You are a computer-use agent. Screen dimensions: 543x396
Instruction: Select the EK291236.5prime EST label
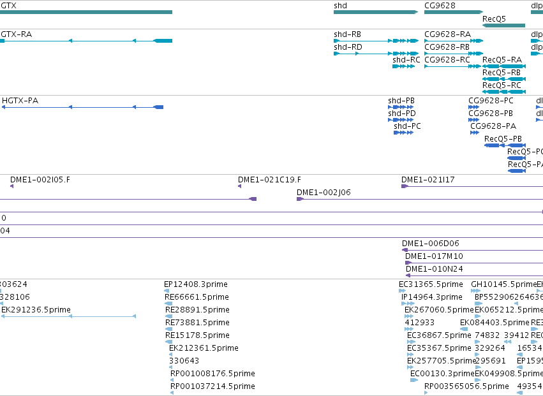tap(36, 310)
